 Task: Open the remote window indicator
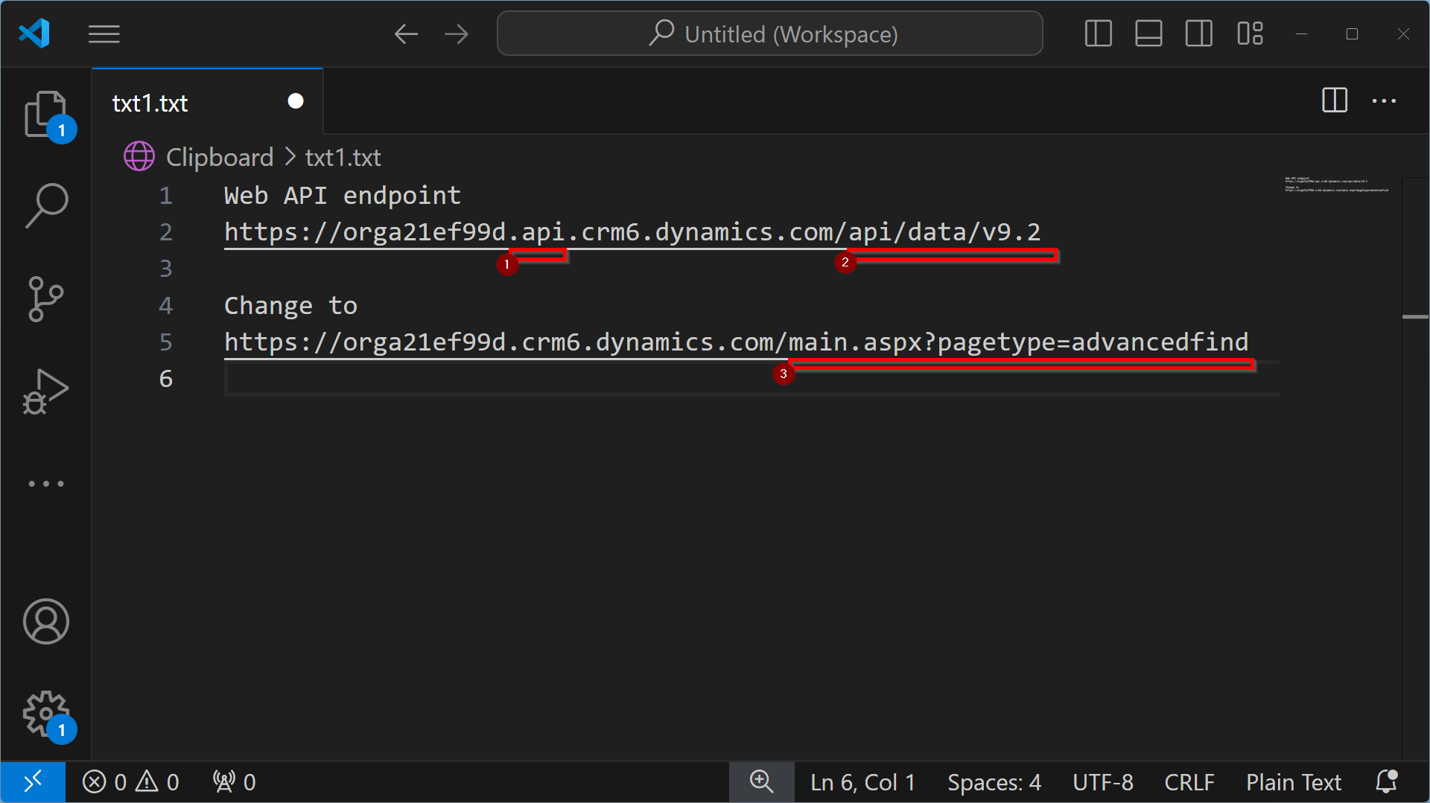(33, 782)
